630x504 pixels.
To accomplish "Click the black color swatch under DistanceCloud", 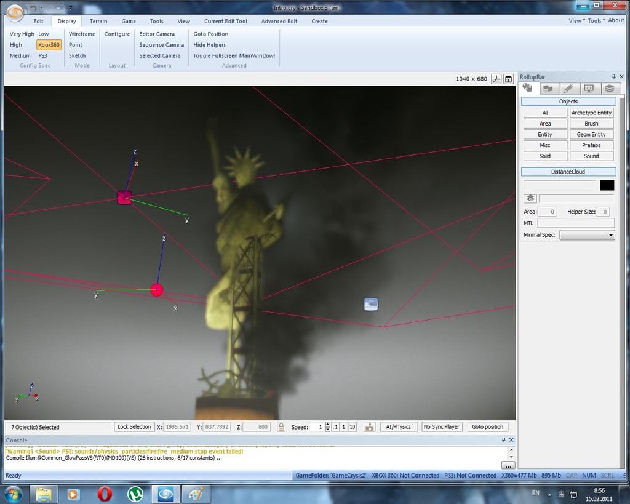I will coord(607,185).
